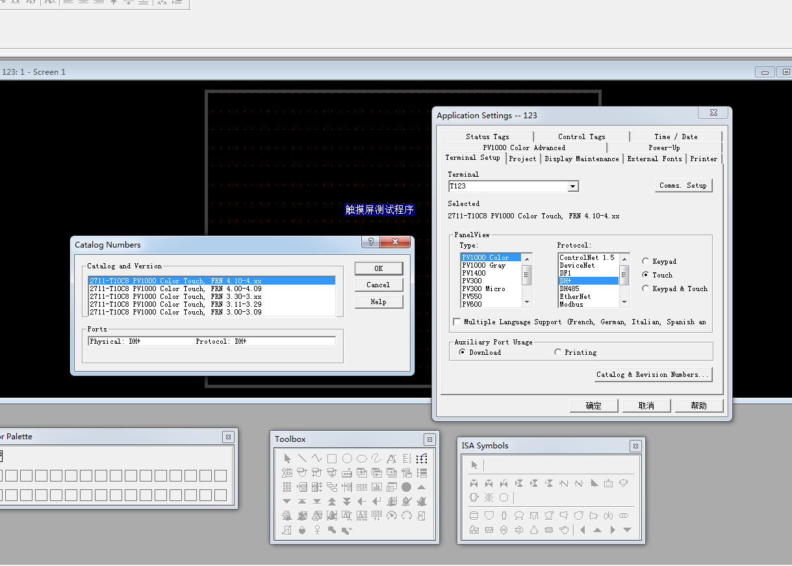792x566 pixels.
Task: Select the Ellipse tool in Toolbox
Action: (362, 459)
